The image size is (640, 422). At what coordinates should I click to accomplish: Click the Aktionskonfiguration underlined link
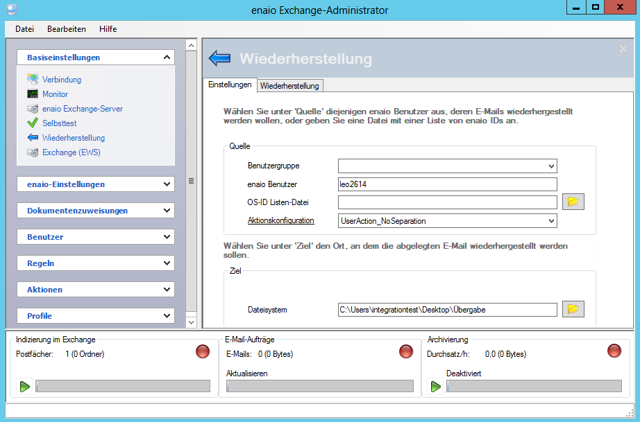coord(280,221)
